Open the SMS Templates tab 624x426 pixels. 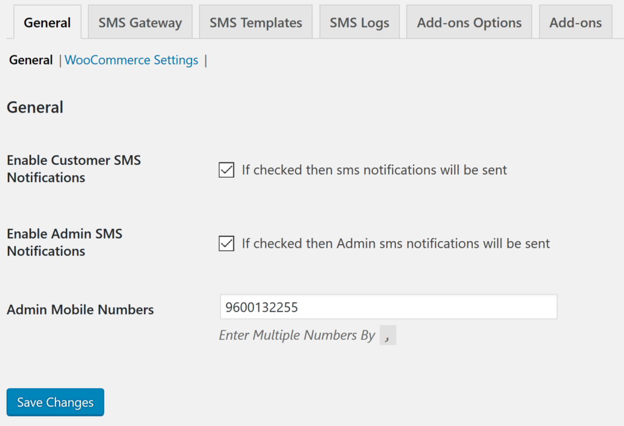tap(255, 23)
